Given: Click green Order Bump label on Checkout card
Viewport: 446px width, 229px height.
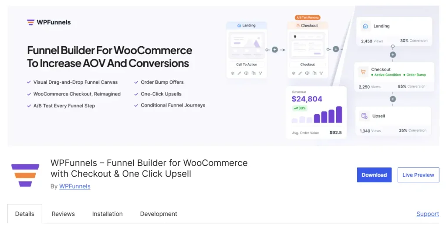Looking at the screenshot, I should (415, 75).
